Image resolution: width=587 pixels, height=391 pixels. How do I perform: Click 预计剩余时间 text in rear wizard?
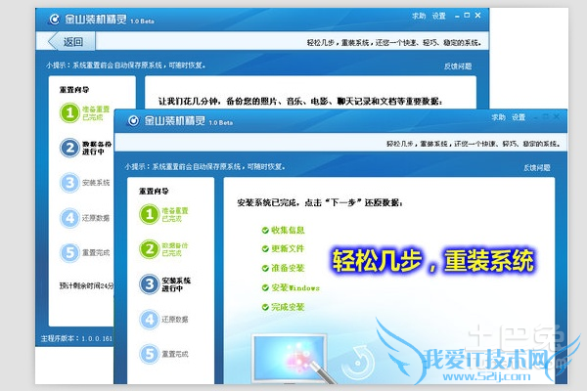[86, 285]
